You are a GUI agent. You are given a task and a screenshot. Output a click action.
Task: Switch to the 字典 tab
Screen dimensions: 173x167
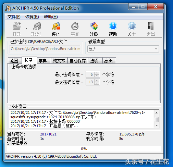pos(44,61)
